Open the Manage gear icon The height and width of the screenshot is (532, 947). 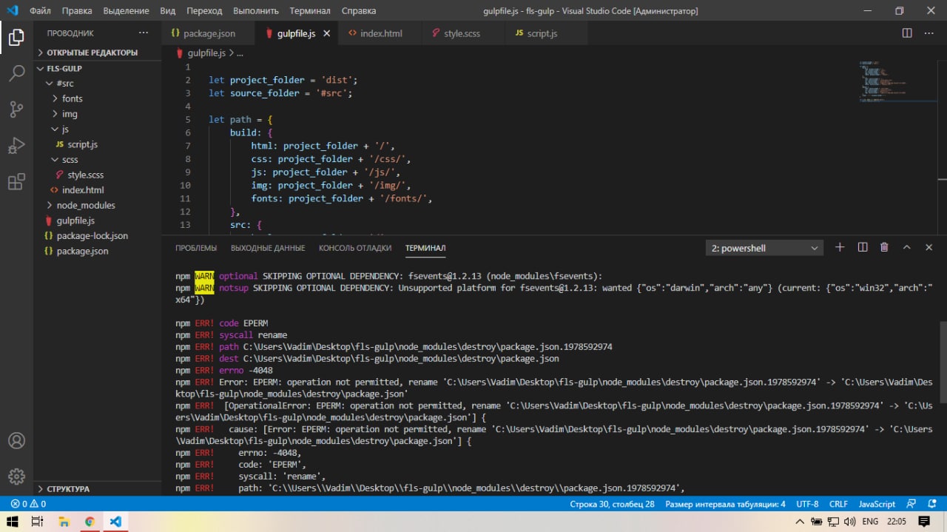[x=16, y=476]
